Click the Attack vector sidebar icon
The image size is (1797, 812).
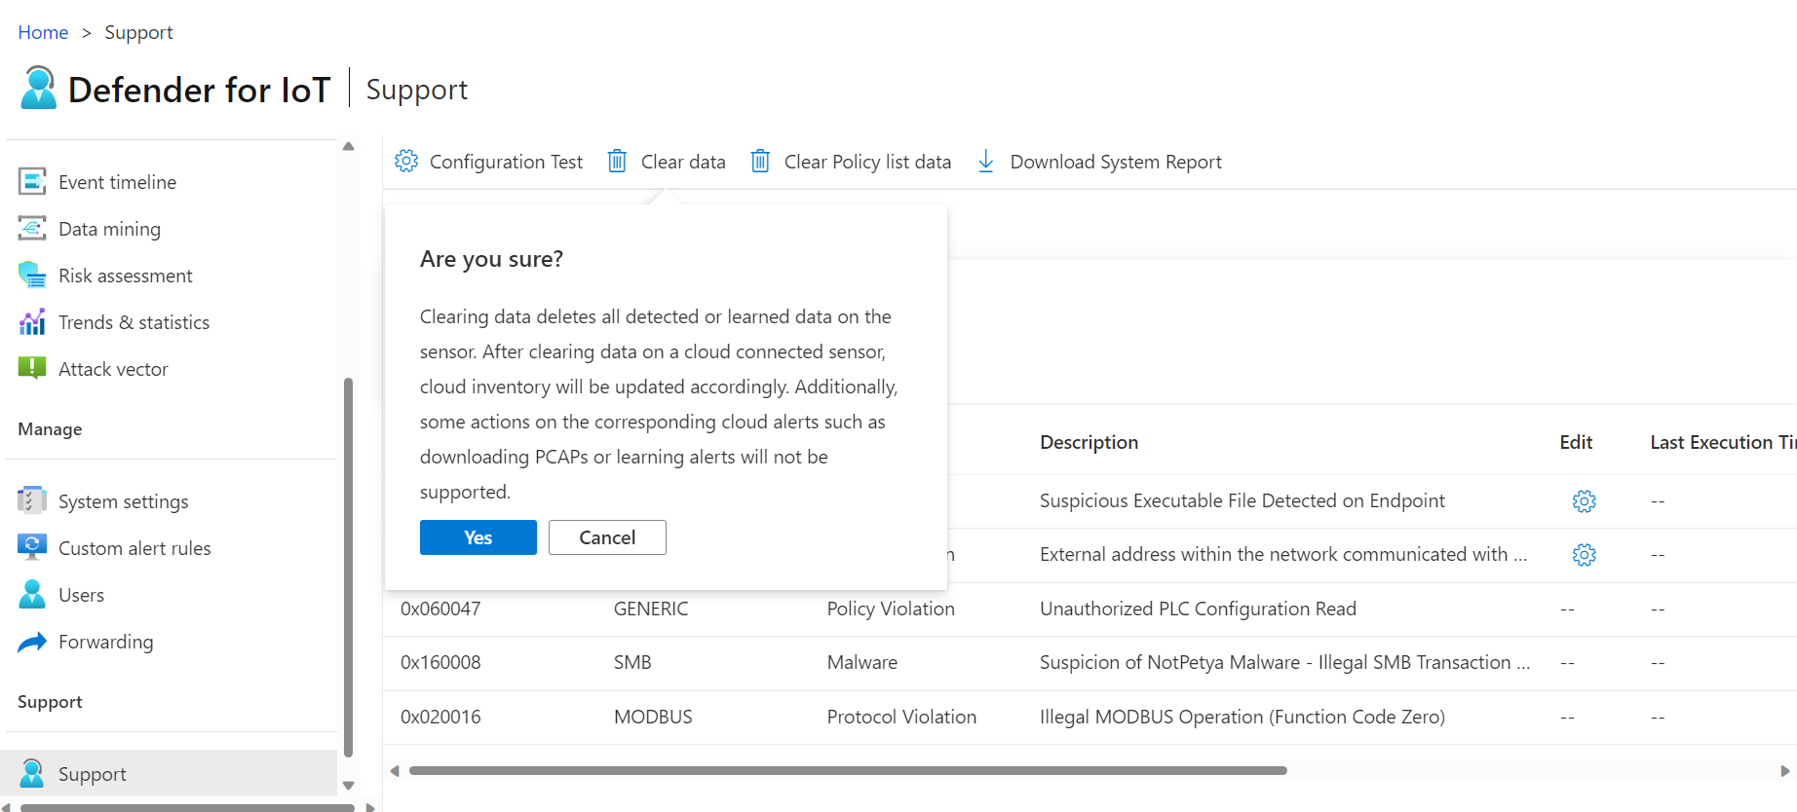32,369
